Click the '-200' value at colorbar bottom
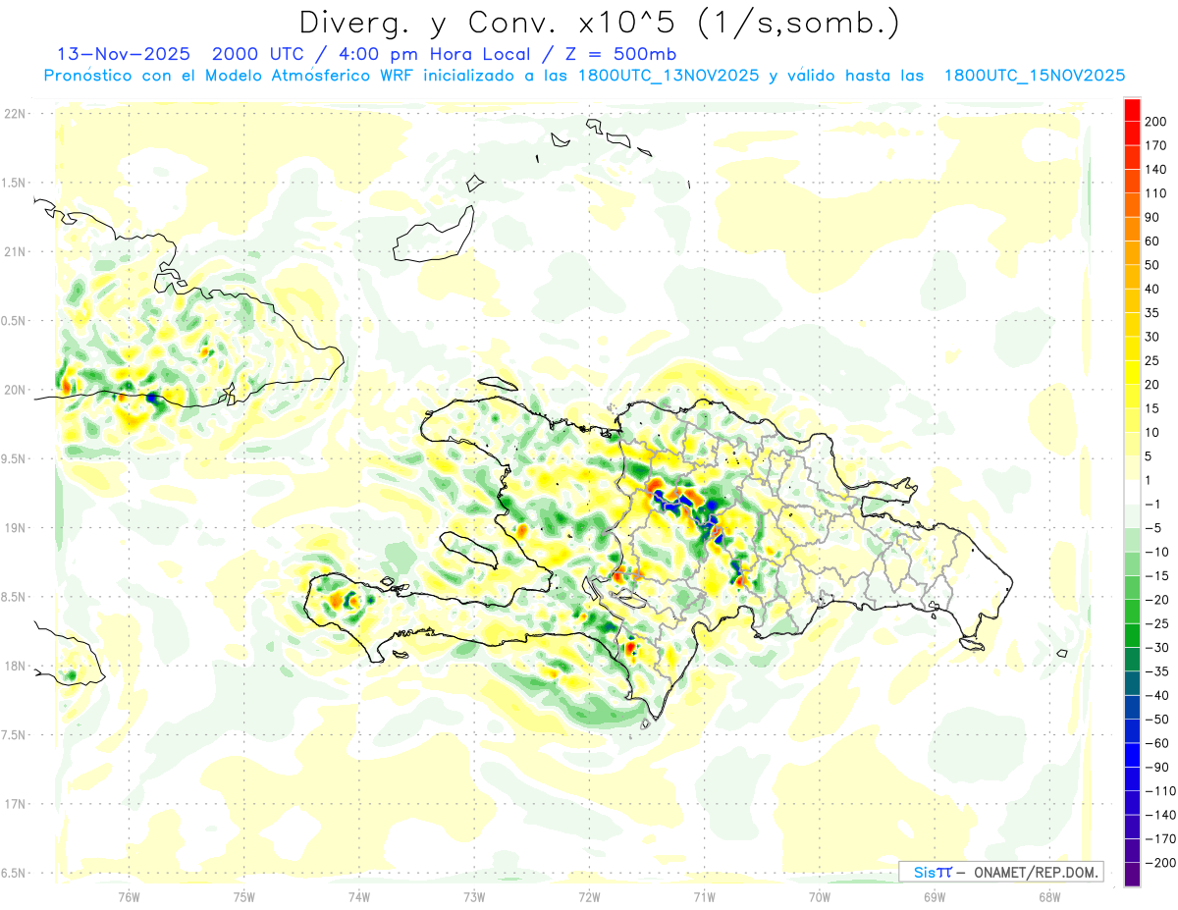 point(1161,863)
